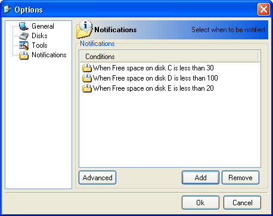Click the envelope icon beside disk C condition
Screen dimensions: 273x216
tap(87, 68)
